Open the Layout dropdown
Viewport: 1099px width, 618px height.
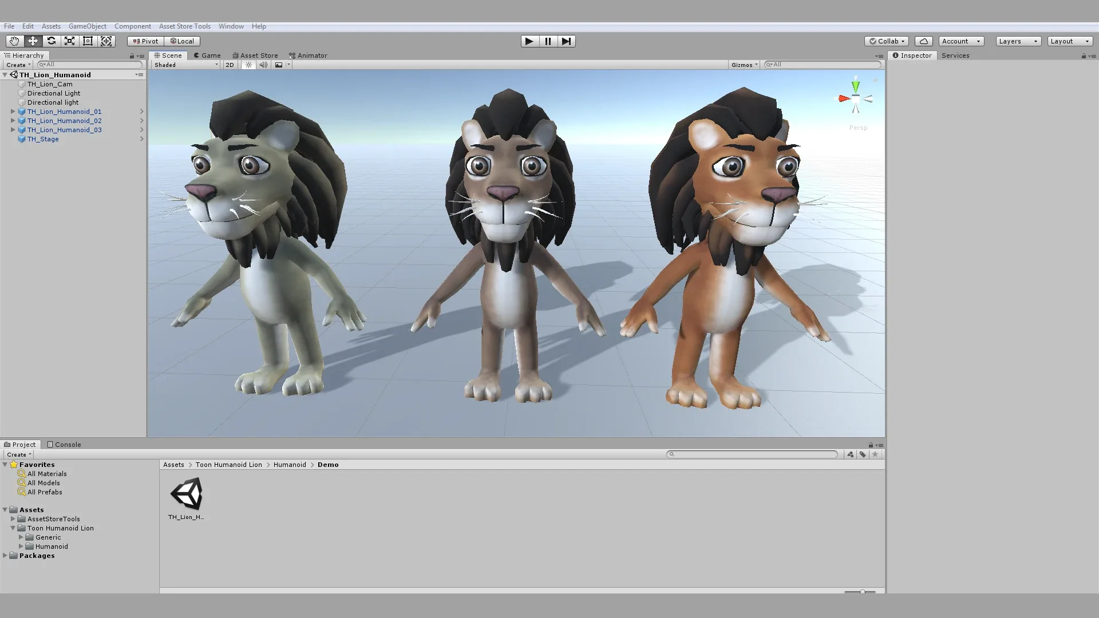coord(1070,41)
